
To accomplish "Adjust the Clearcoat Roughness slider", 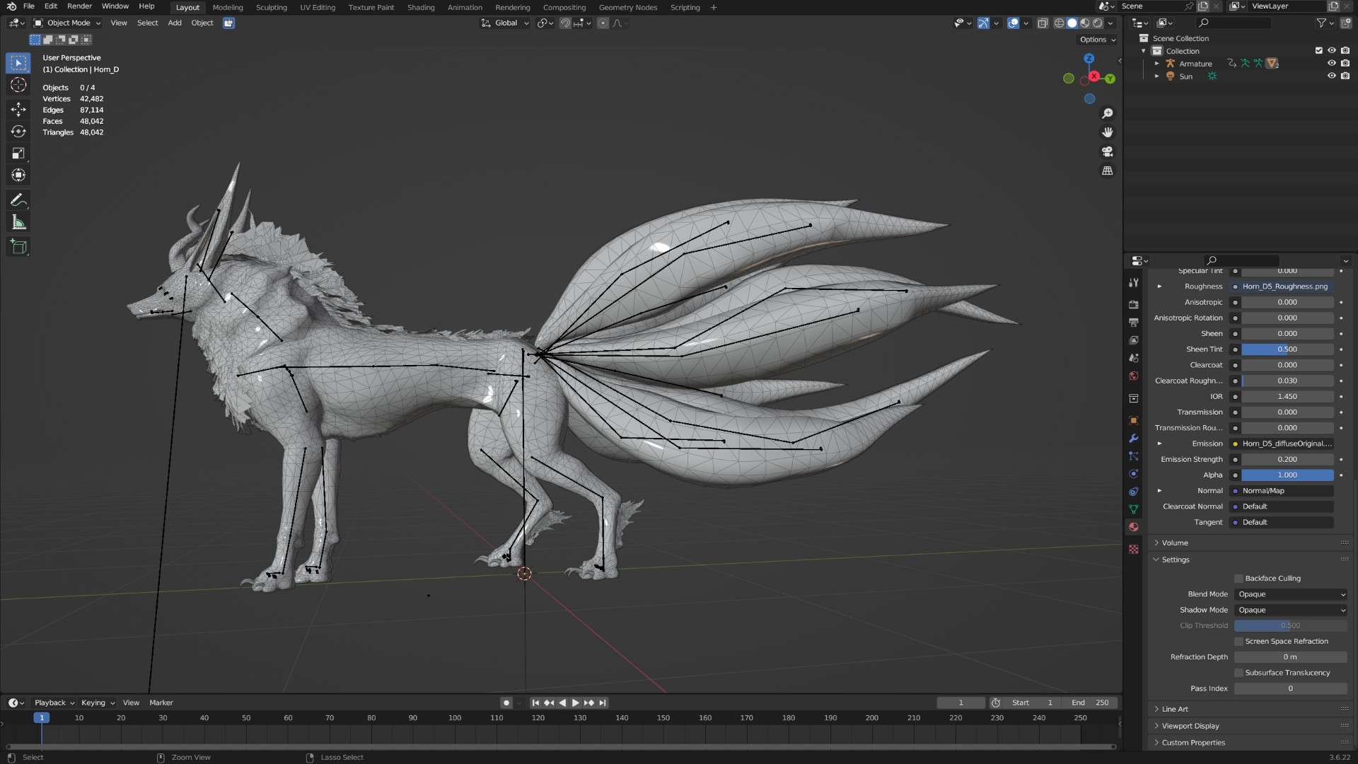I will [1287, 381].
